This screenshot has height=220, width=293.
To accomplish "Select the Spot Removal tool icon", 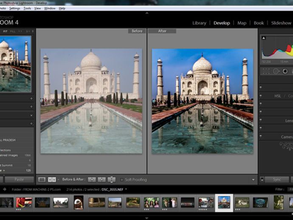I will click(x=276, y=71).
